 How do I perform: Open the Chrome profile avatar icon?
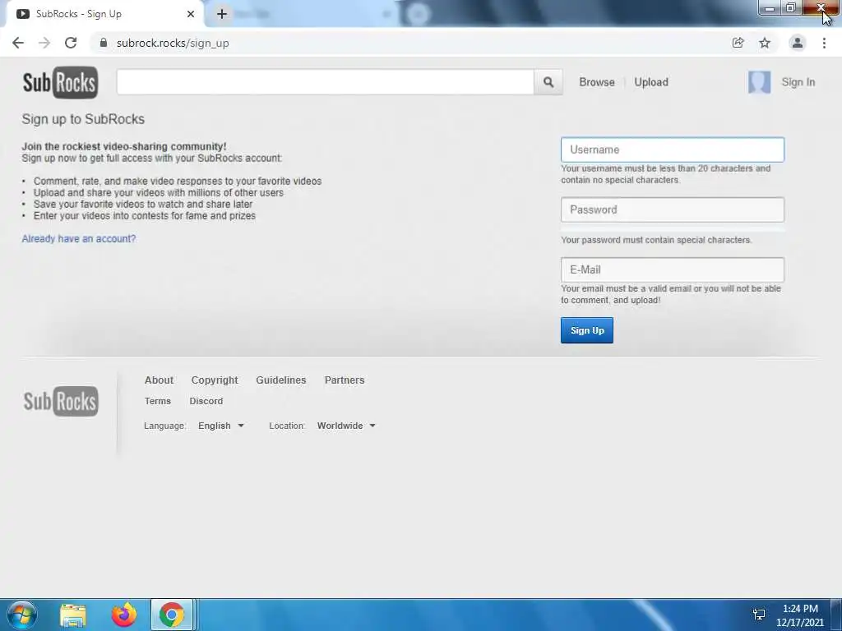coord(798,43)
